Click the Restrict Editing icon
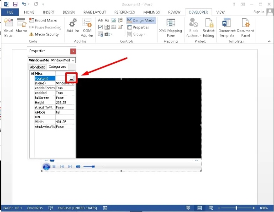 209,27
